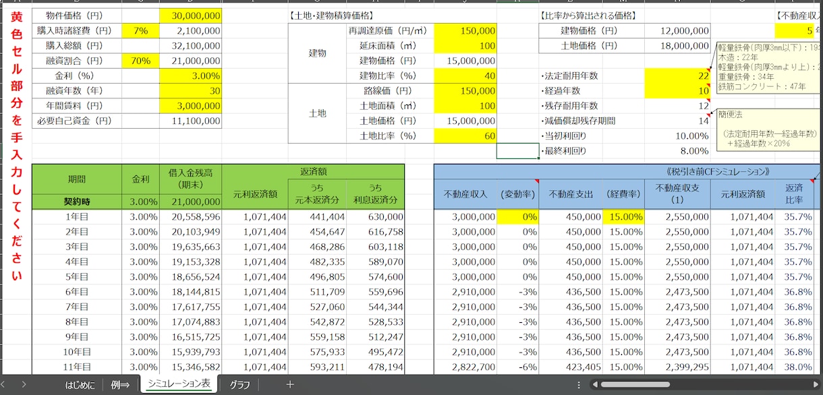Click the 【土地・建物積算価格】 heading
The width and height of the screenshot is (823, 395).
(x=331, y=15)
